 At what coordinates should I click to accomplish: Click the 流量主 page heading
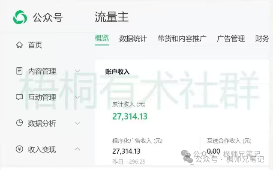(111, 17)
